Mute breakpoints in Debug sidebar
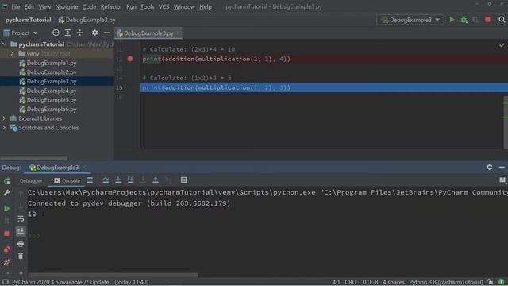This screenshot has width=508, height=286. (x=7, y=261)
